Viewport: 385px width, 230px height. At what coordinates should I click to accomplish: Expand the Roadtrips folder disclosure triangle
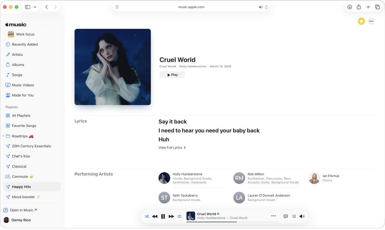(x=3, y=136)
